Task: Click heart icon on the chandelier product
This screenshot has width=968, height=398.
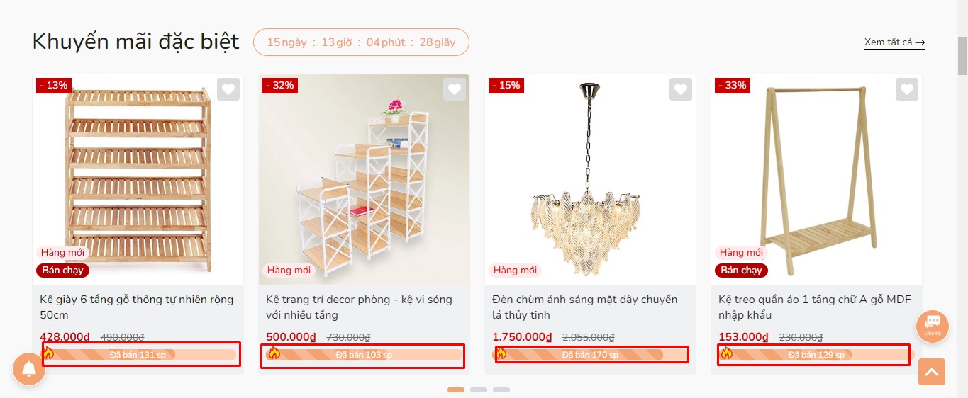Action: 681,90
